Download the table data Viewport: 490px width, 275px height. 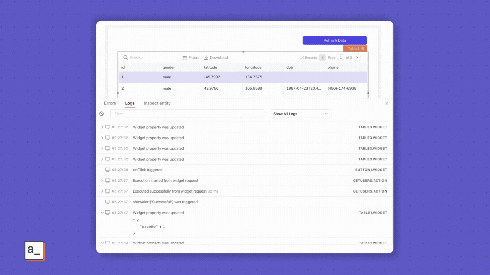[216, 58]
